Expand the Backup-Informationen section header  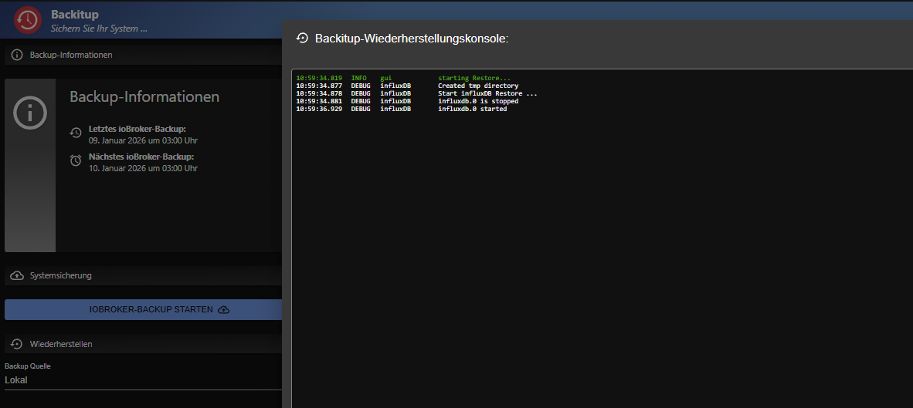coord(143,56)
